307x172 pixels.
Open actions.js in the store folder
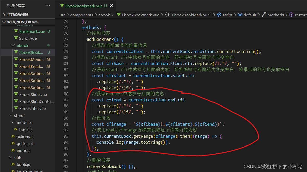pos(25,136)
